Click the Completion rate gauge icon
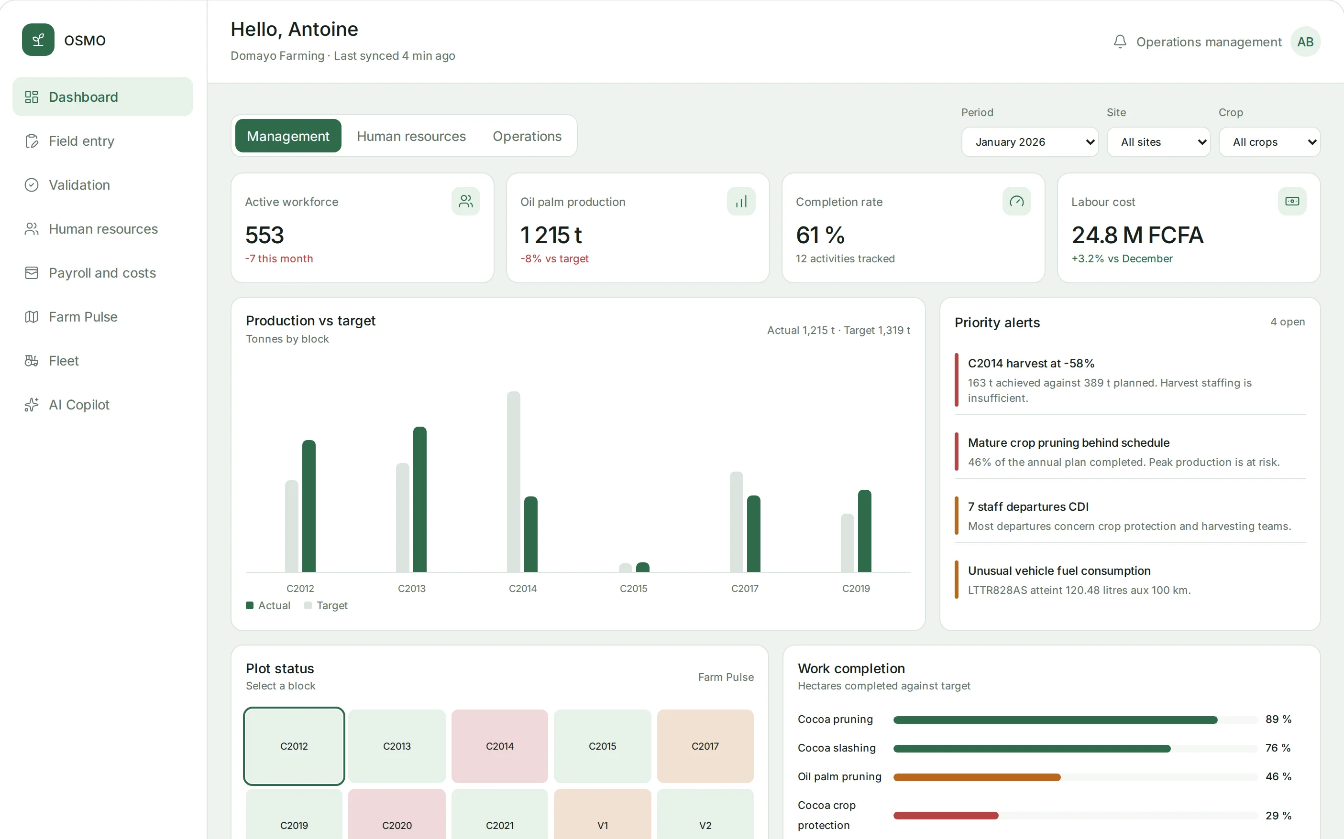 click(x=1016, y=202)
